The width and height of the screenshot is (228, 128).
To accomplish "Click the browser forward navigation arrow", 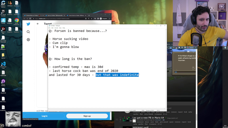I will 27,18.
